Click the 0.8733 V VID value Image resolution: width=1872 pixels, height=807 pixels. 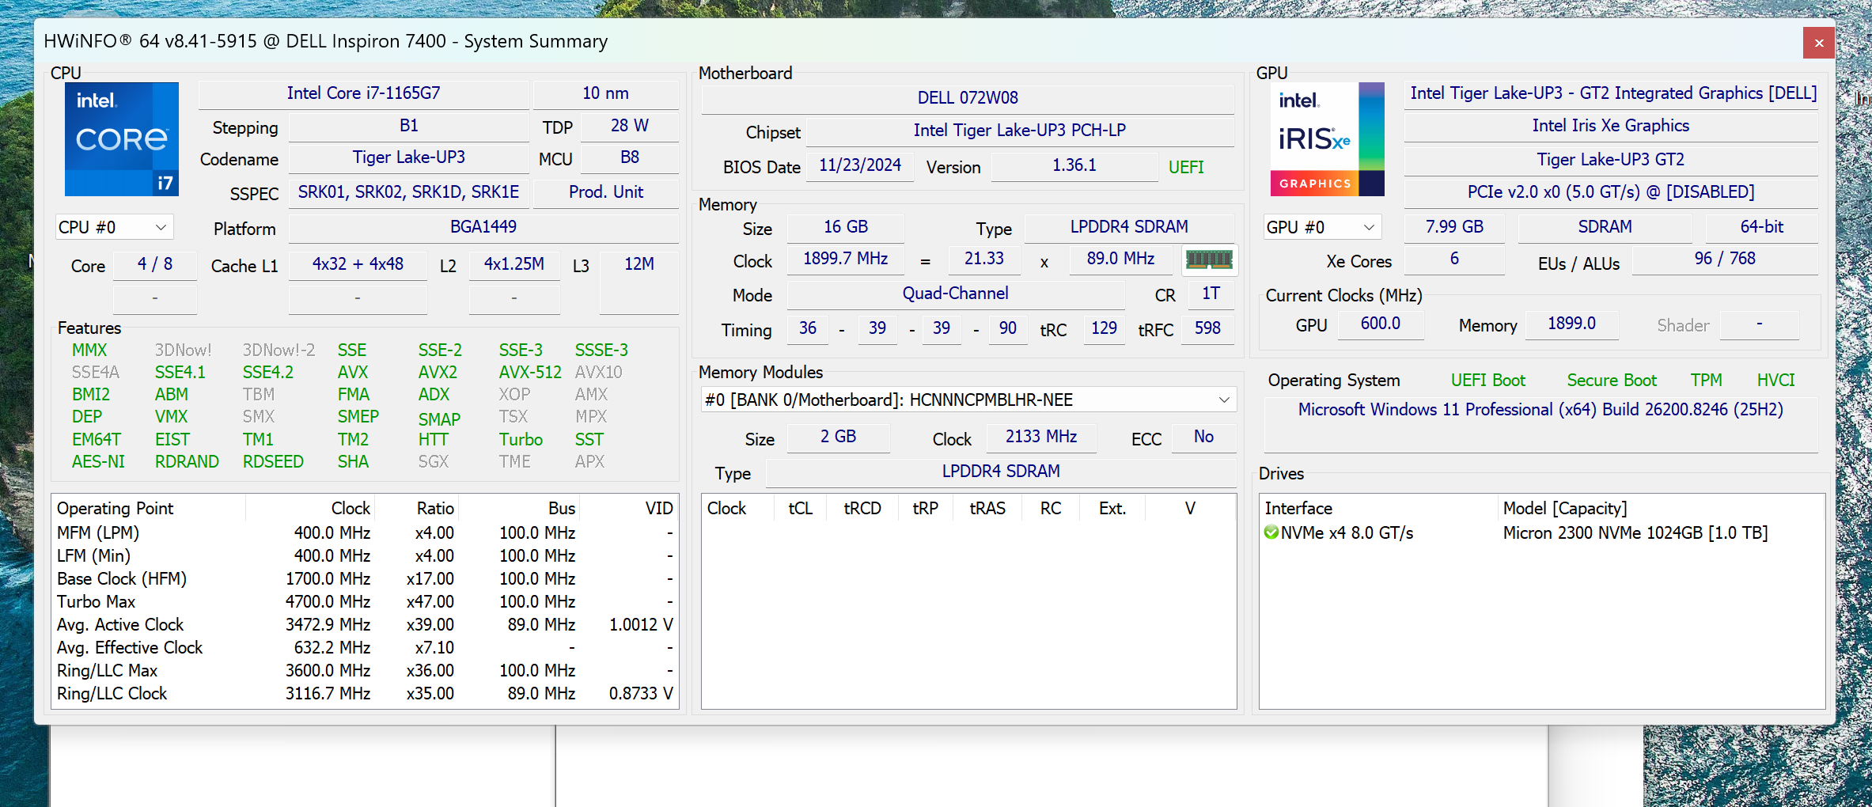point(641,694)
